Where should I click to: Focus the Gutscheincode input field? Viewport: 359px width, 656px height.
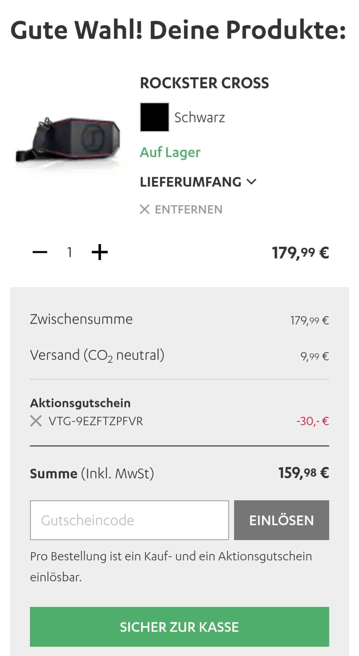(130, 520)
